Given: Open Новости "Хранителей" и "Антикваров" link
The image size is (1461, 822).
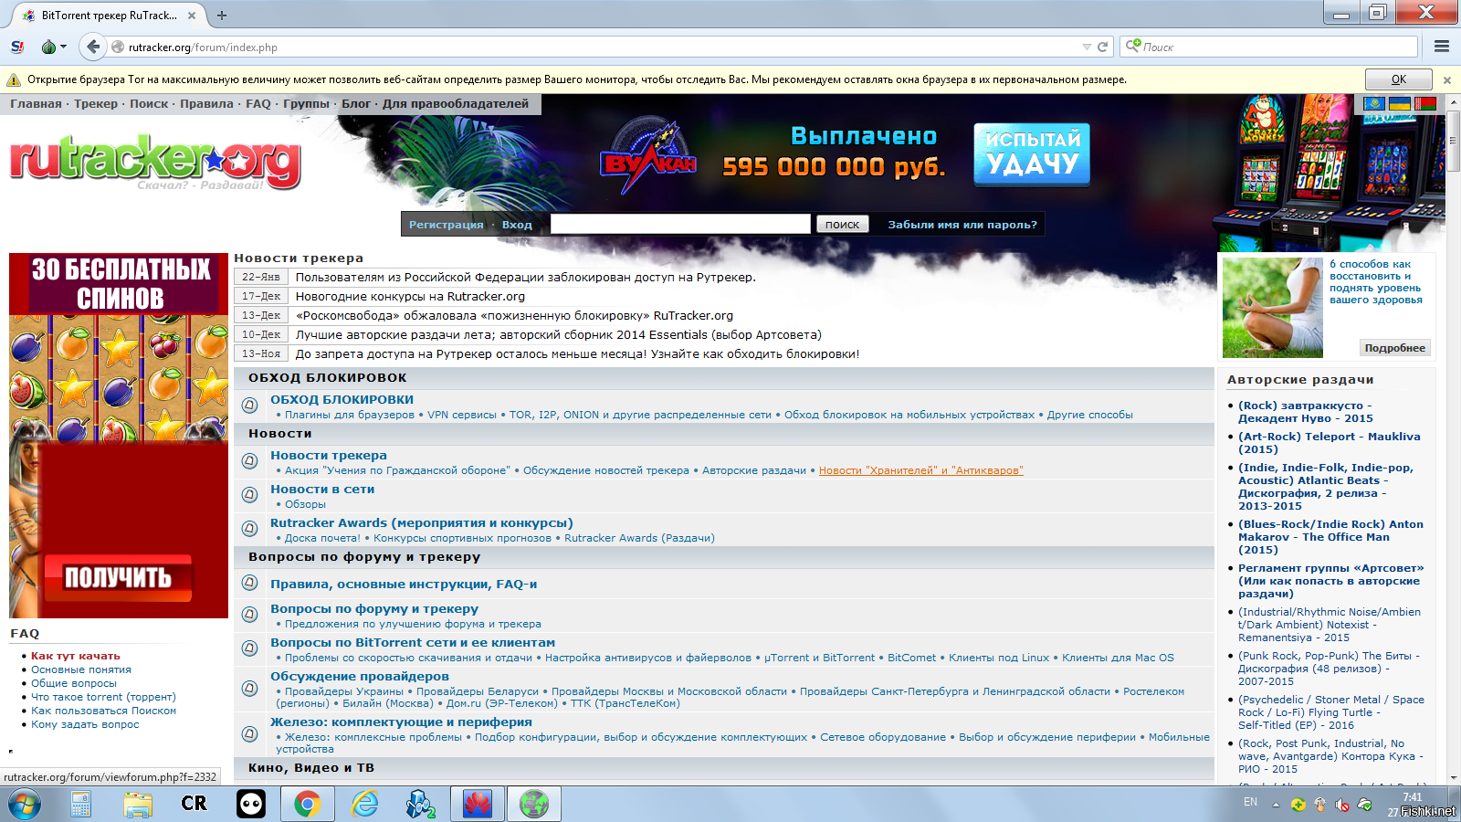Looking at the screenshot, I should pos(920,470).
